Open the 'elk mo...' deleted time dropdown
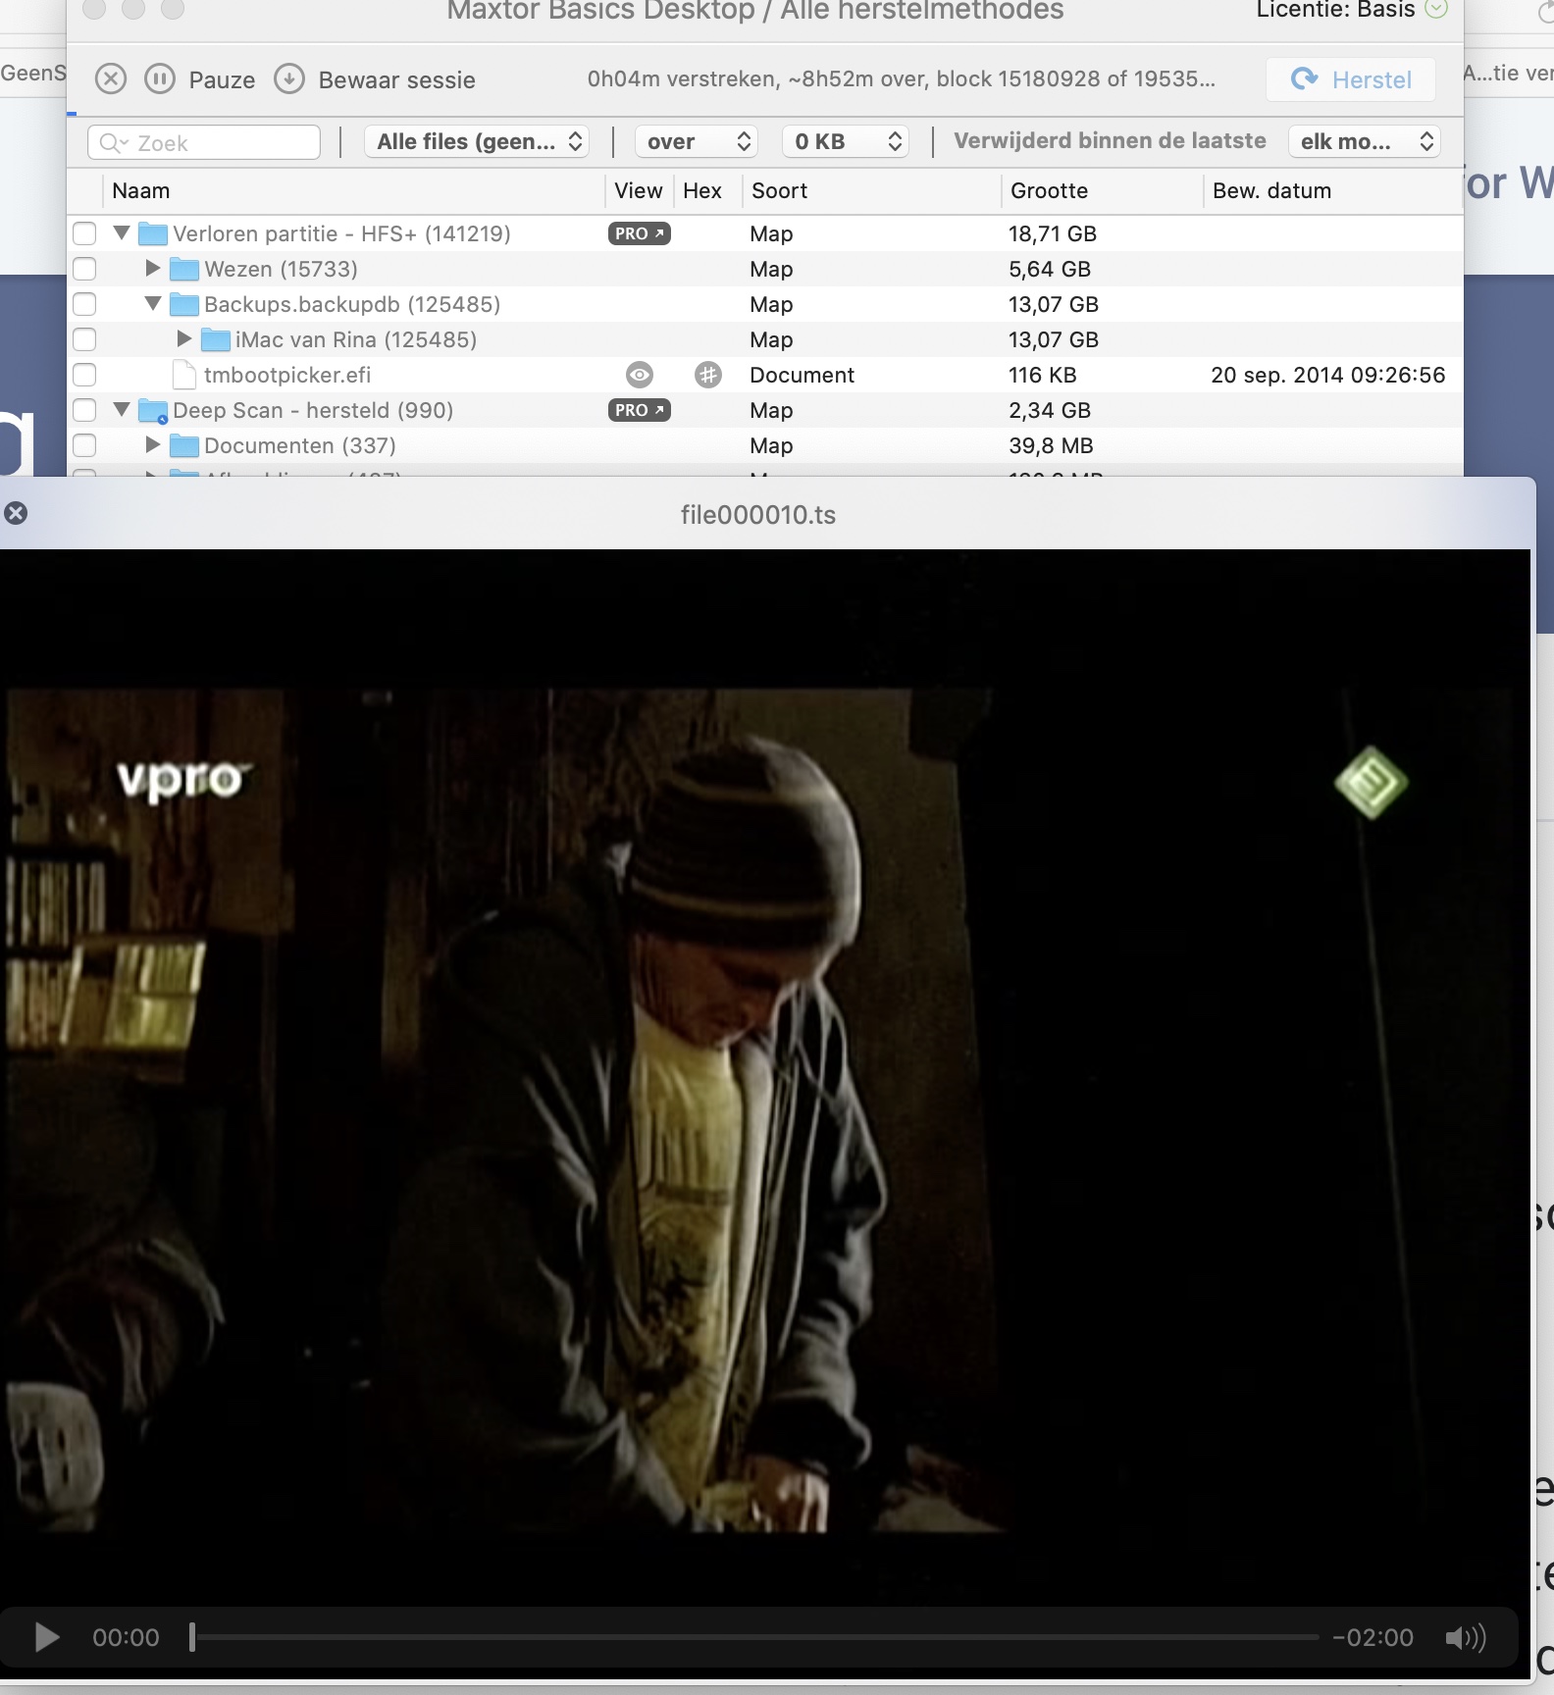 pos(1365,141)
